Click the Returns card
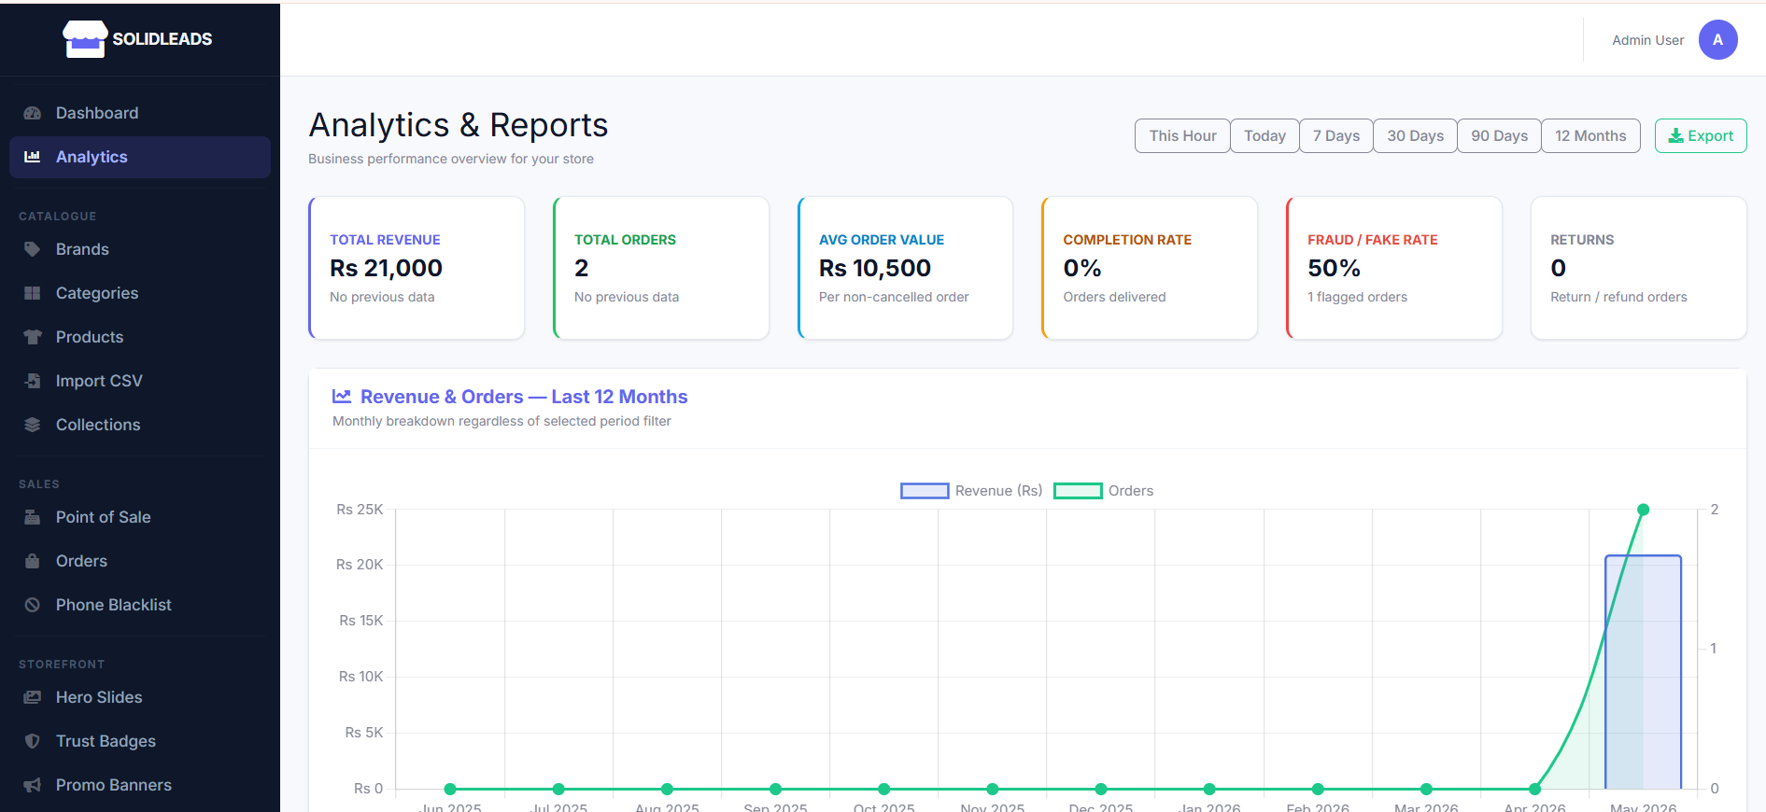Viewport: 1766px width, 812px height. 1639,268
